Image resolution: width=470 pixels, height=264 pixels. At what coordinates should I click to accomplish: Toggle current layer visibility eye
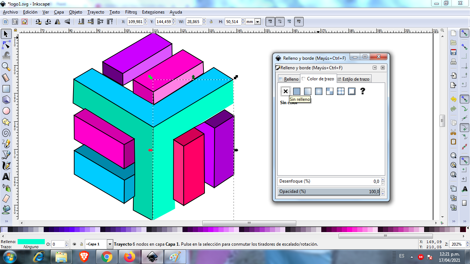75,244
